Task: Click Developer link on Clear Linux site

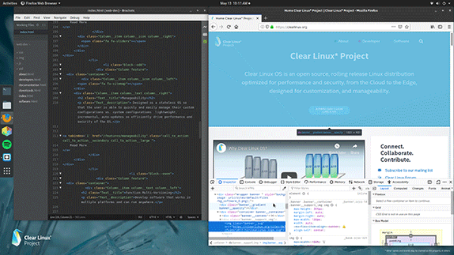Action: pos(371,42)
